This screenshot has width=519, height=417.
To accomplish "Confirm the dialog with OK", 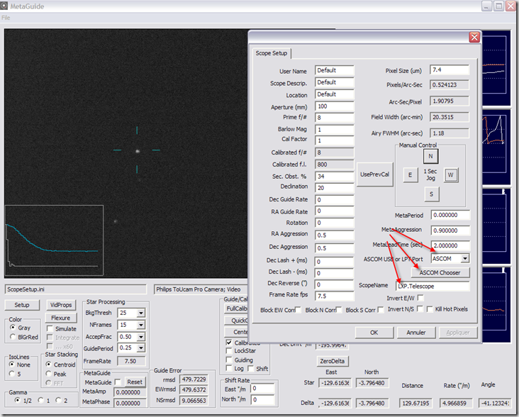I will pos(374,333).
